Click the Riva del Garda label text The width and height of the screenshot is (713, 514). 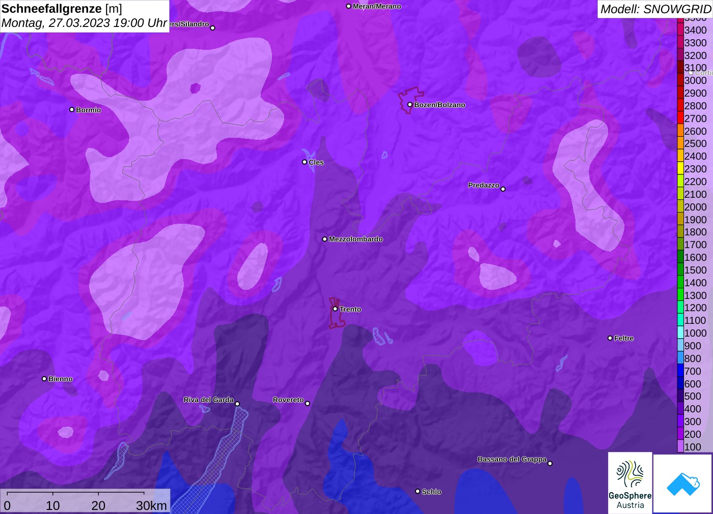[209, 400]
